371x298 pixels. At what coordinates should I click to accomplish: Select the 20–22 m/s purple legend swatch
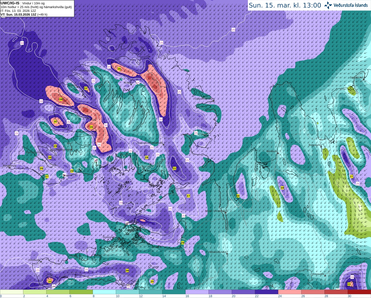[243, 292]
